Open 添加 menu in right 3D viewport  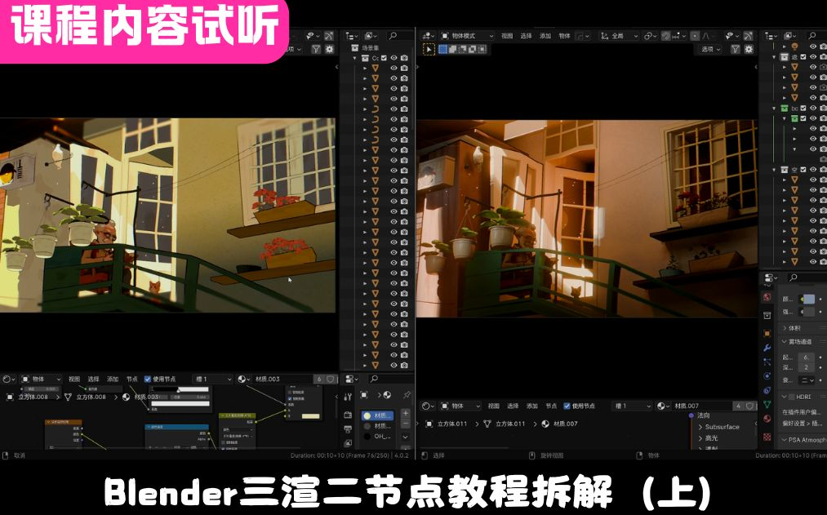[x=545, y=36]
